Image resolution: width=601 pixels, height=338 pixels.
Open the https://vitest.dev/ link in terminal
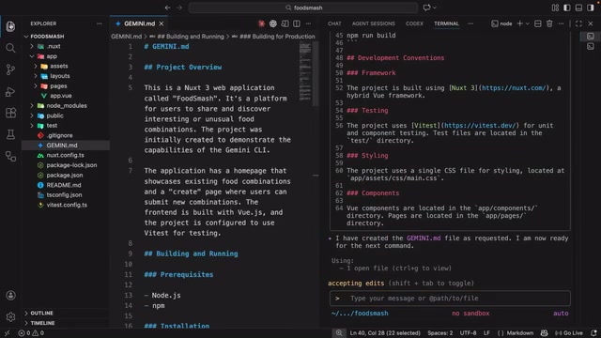pos(480,126)
